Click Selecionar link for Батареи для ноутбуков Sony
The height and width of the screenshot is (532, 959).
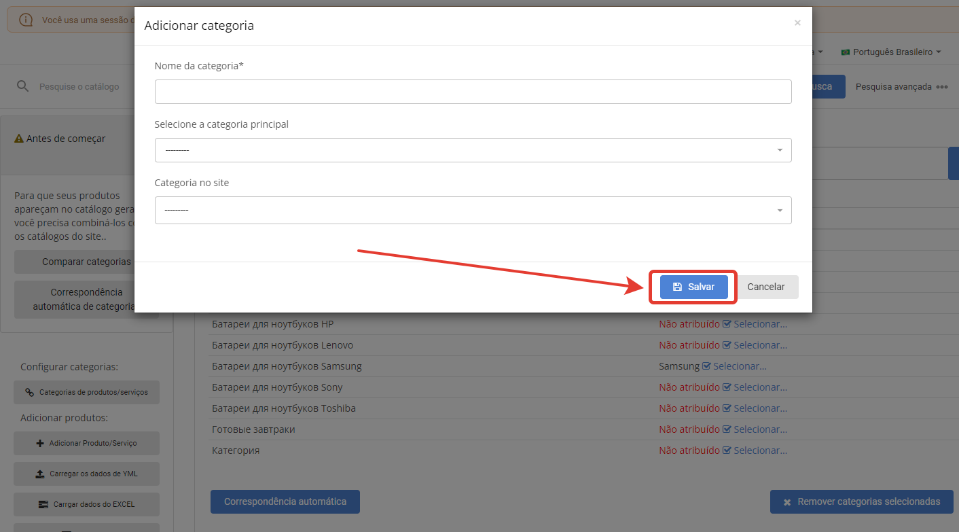(760, 387)
